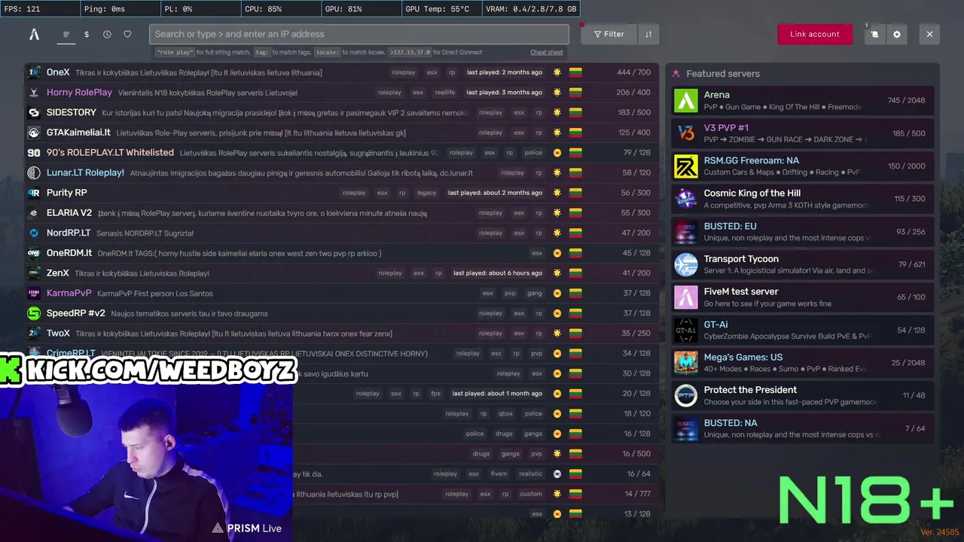Click the boost burst icon on OneX row
This screenshot has height=542, width=964.
point(557,72)
